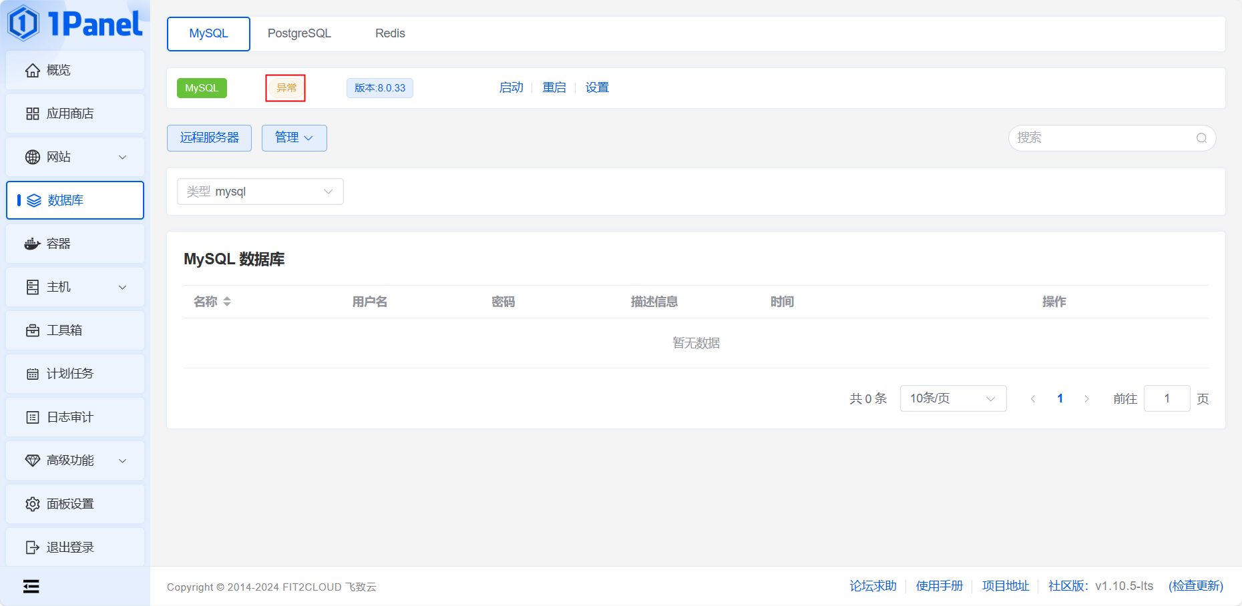The height and width of the screenshot is (606, 1242).
Task: Switch to the PostgreSQL tab
Action: click(x=299, y=34)
